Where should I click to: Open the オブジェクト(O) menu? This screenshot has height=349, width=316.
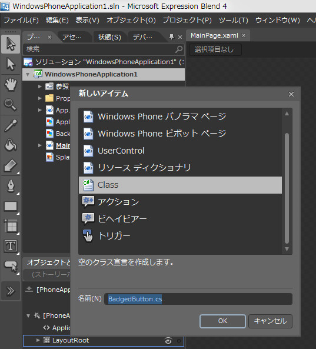coord(131,20)
